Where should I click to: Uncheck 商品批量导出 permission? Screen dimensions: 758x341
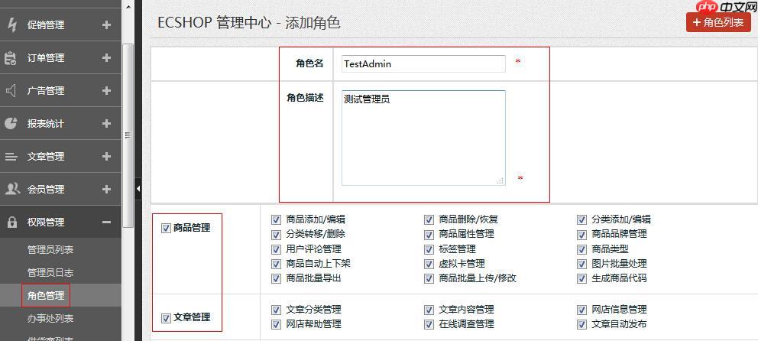point(276,279)
